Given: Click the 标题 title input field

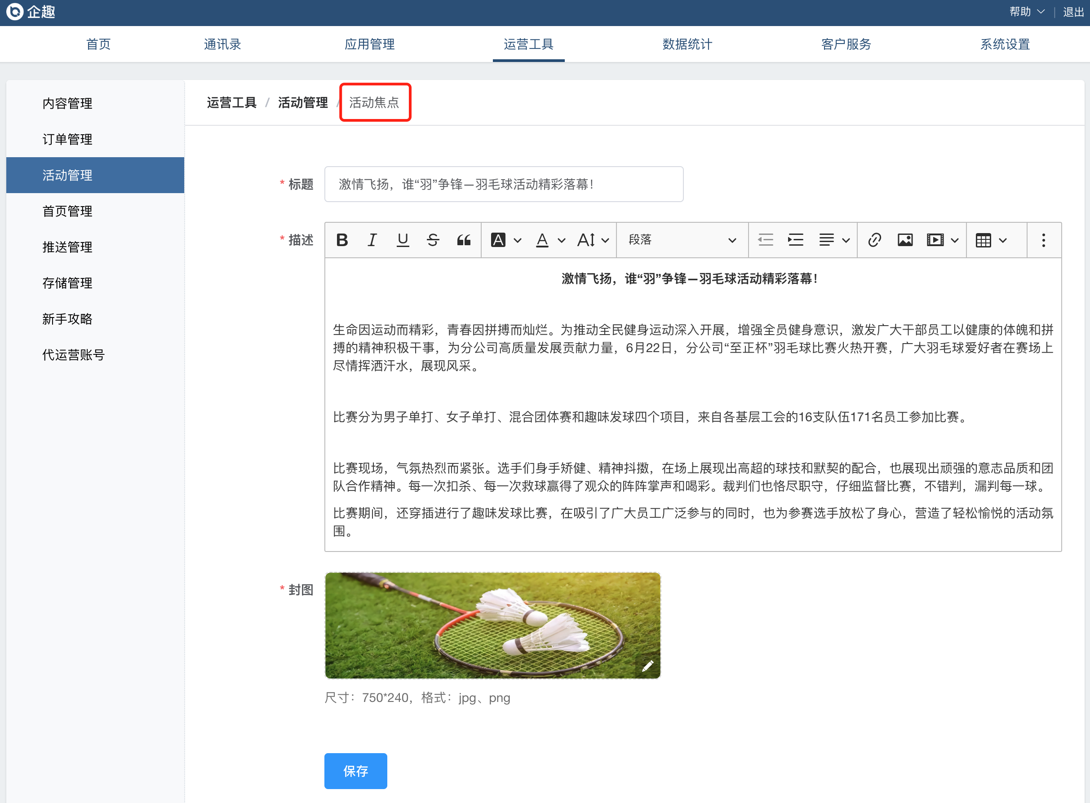Looking at the screenshot, I should coord(504,184).
